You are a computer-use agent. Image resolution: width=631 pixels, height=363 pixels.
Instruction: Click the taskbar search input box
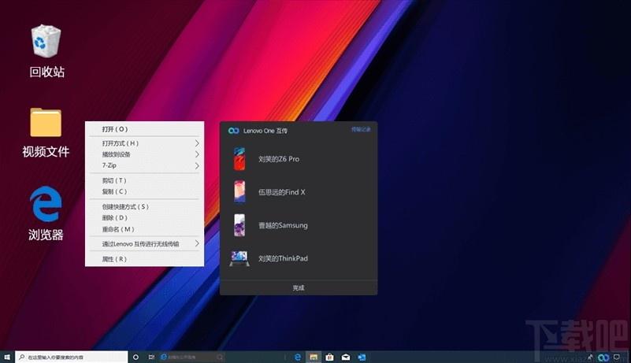[x=71, y=357]
